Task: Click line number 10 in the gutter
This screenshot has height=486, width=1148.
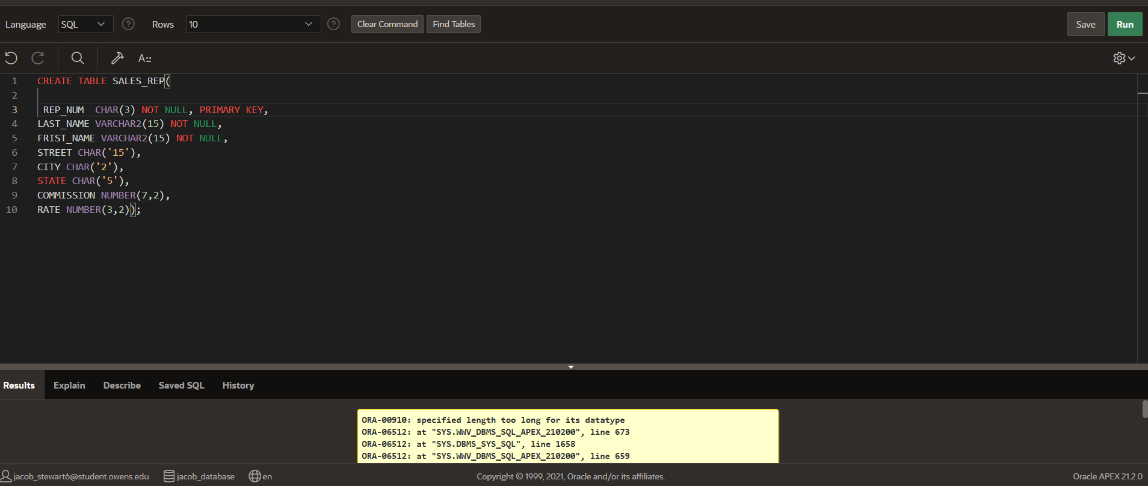Action: point(11,209)
